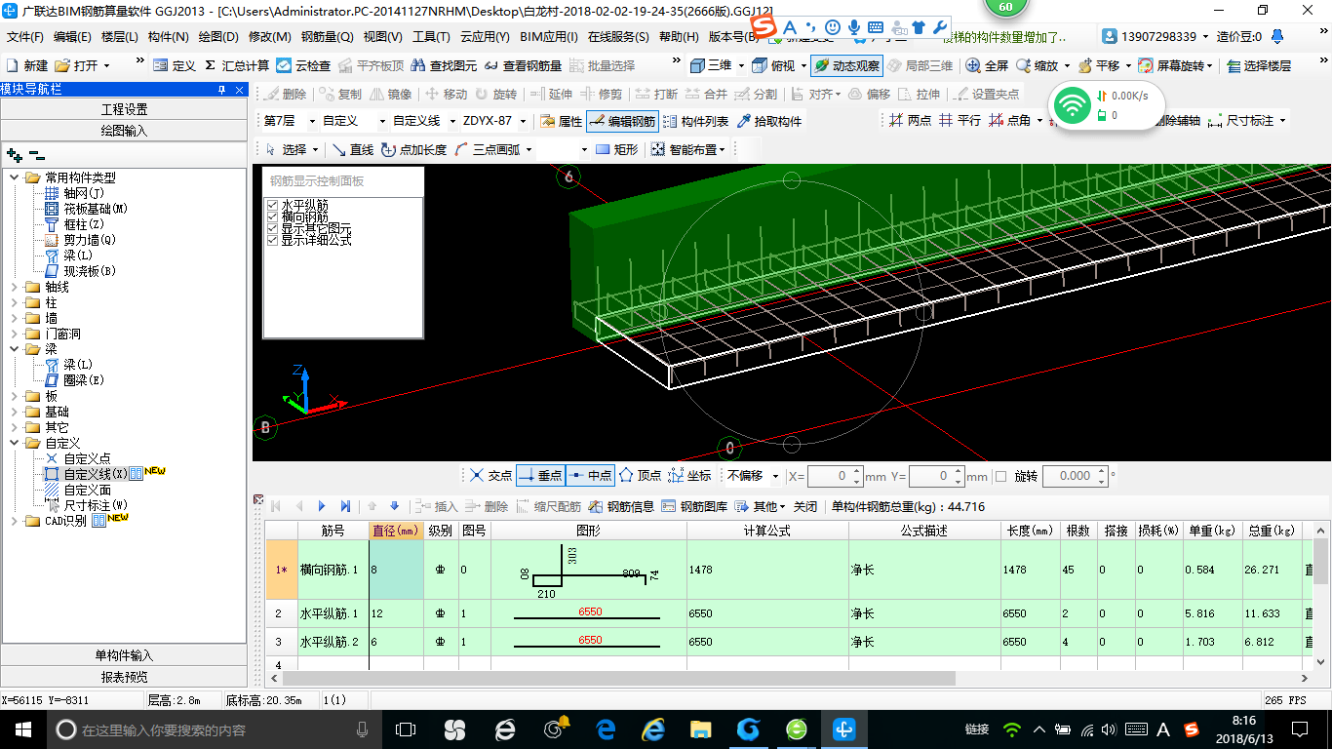Click 关闭 in rebar edit toolbar
The image size is (1332, 749).
click(805, 506)
